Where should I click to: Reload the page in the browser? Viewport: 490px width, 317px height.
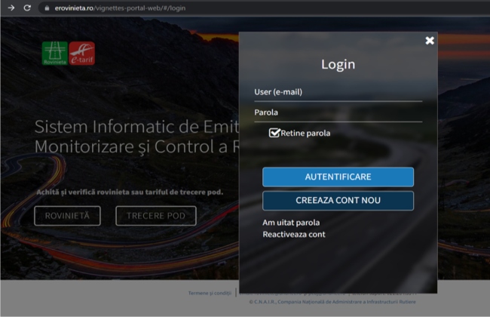pos(27,8)
